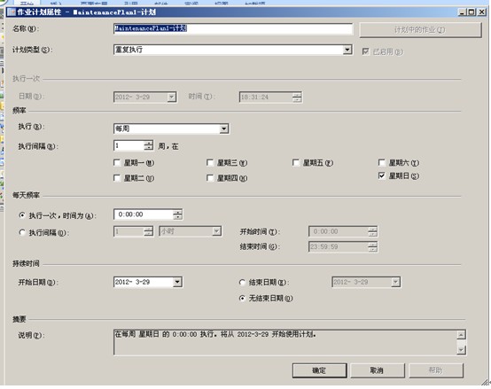
Task: Increment the 执行一次 time spinner
Action: 177,212
